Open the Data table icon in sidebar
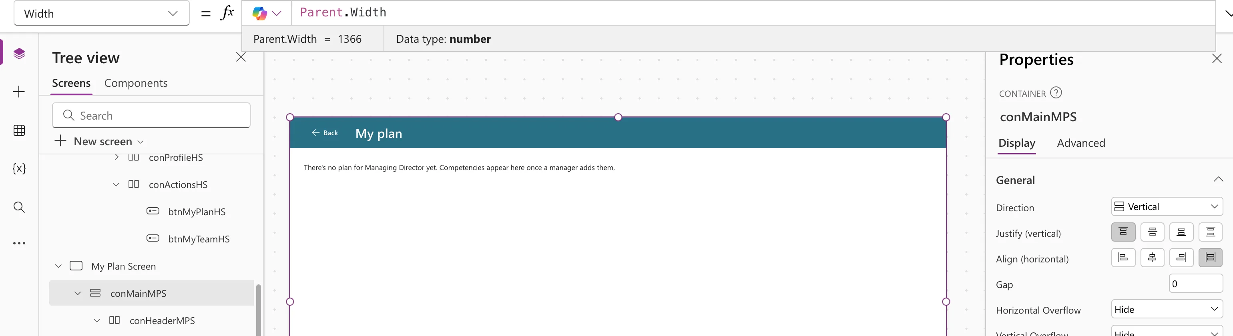The width and height of the screenshot is (1233, 336). pos(19,130)
